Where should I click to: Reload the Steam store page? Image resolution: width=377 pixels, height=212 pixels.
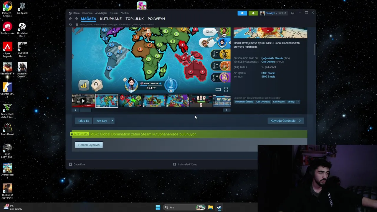pyautogui.click(x=70, y=24)
